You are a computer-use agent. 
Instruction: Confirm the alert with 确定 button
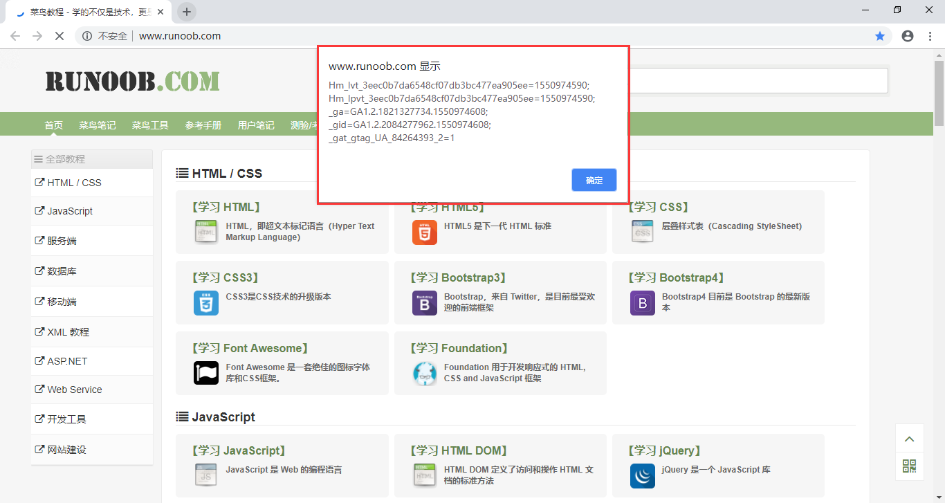tap(594, 180)
